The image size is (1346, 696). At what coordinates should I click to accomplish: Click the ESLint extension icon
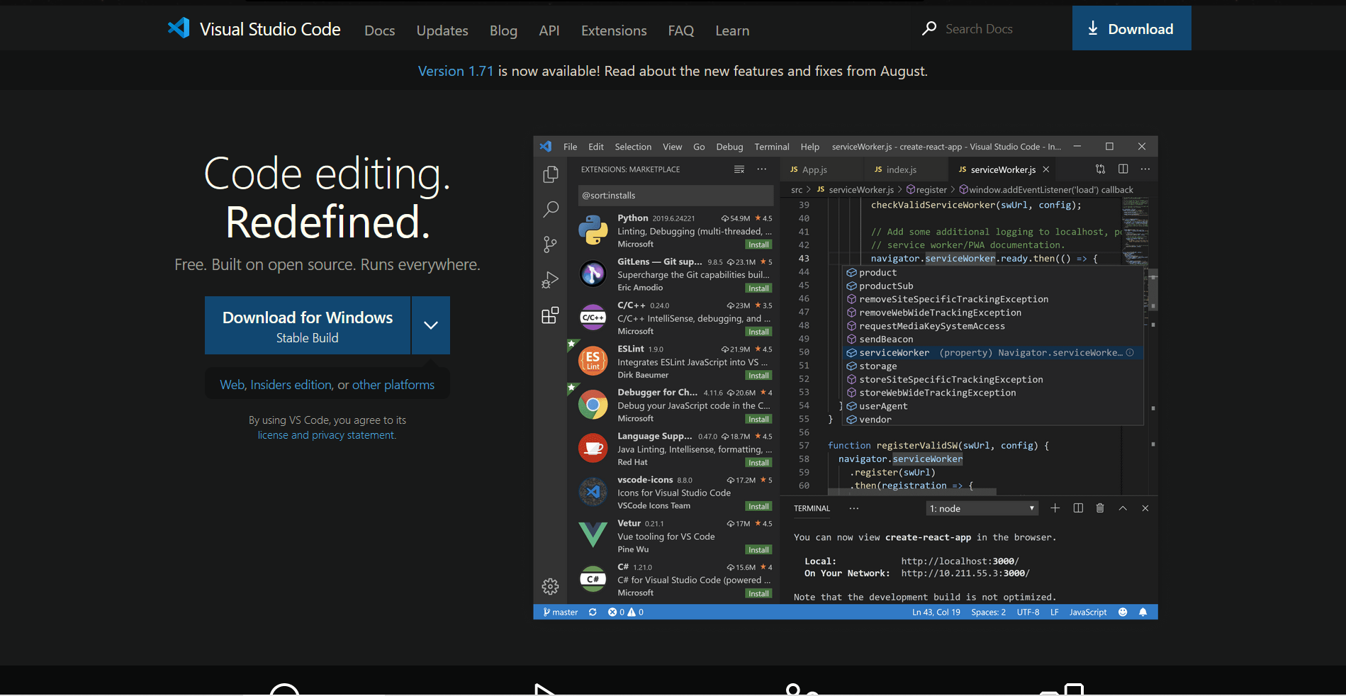593,361
